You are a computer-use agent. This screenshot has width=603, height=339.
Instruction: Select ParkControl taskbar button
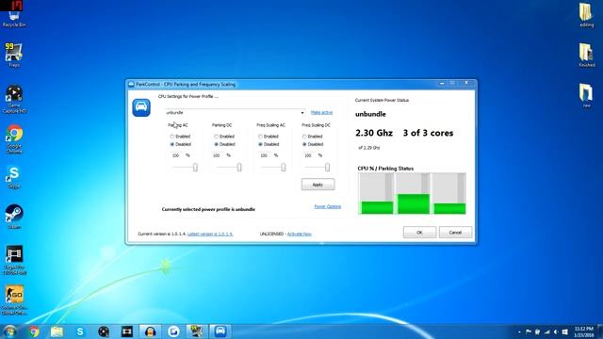(220, 331)
